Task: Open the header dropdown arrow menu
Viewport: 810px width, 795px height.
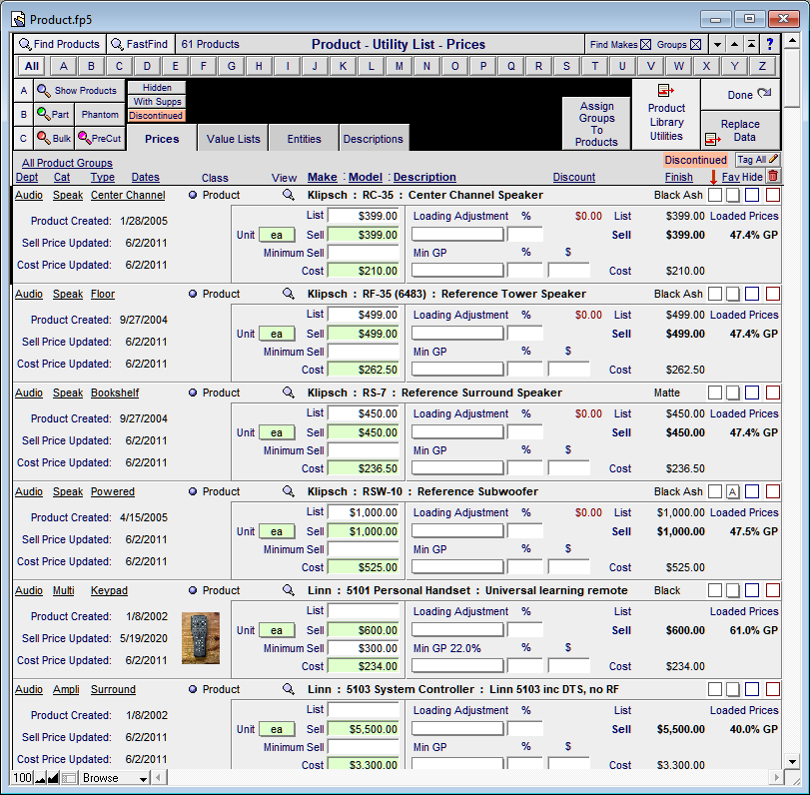Action: click(717, 44)
